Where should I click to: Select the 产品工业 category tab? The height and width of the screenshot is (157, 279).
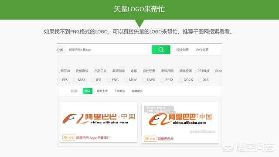(x=100, y=71)
